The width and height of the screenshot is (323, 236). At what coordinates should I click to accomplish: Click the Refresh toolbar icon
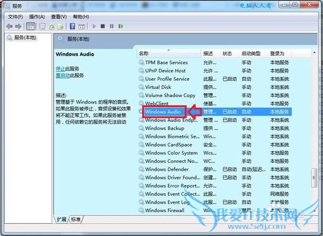(52, 27)
